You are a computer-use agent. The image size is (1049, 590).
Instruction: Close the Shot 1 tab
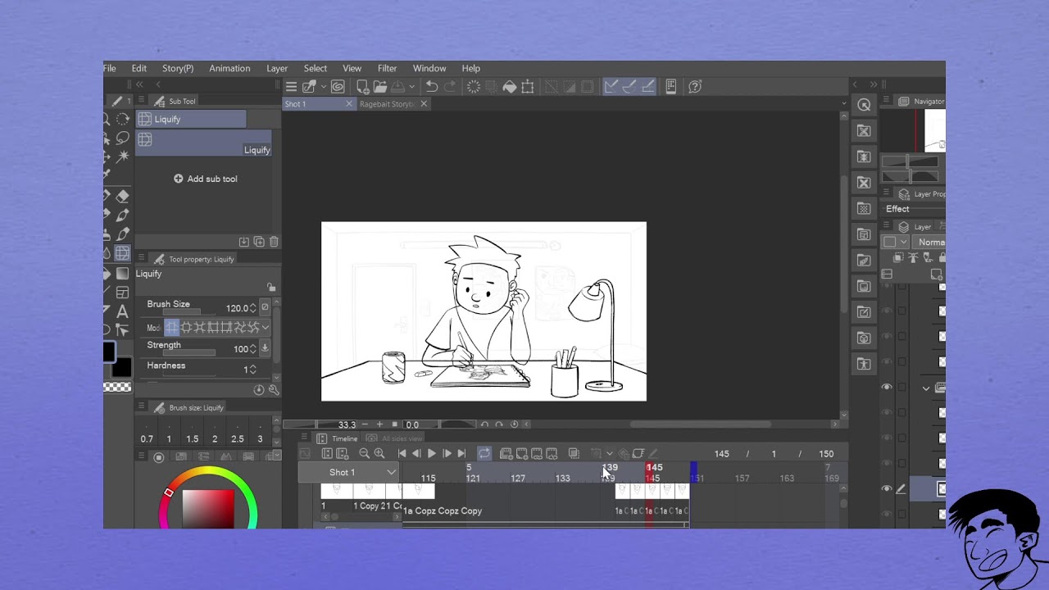click(x=349, y=104)
